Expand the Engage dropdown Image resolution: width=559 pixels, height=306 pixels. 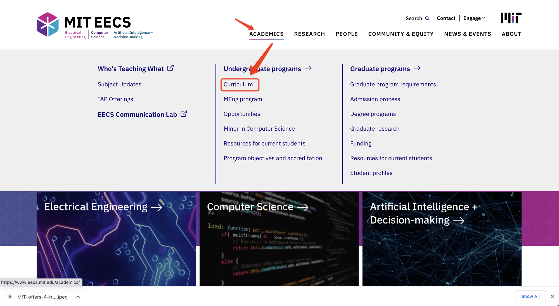coord(475,18)
